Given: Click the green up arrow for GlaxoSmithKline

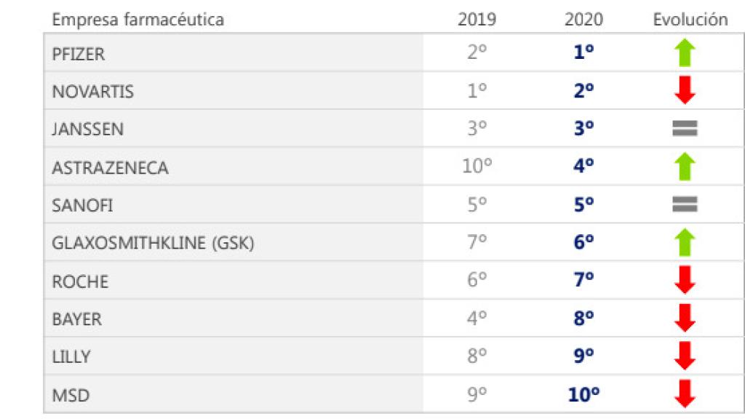Looking at the screenshot, I should pyautogui.click(x=685, y=242).
